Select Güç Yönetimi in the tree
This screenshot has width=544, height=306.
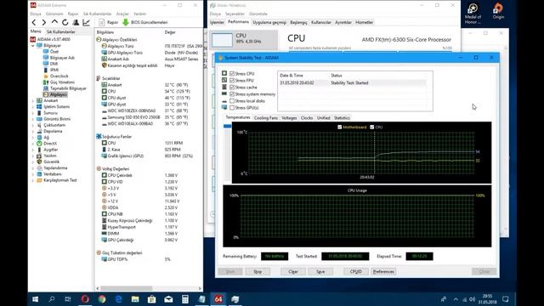[62, 82]
